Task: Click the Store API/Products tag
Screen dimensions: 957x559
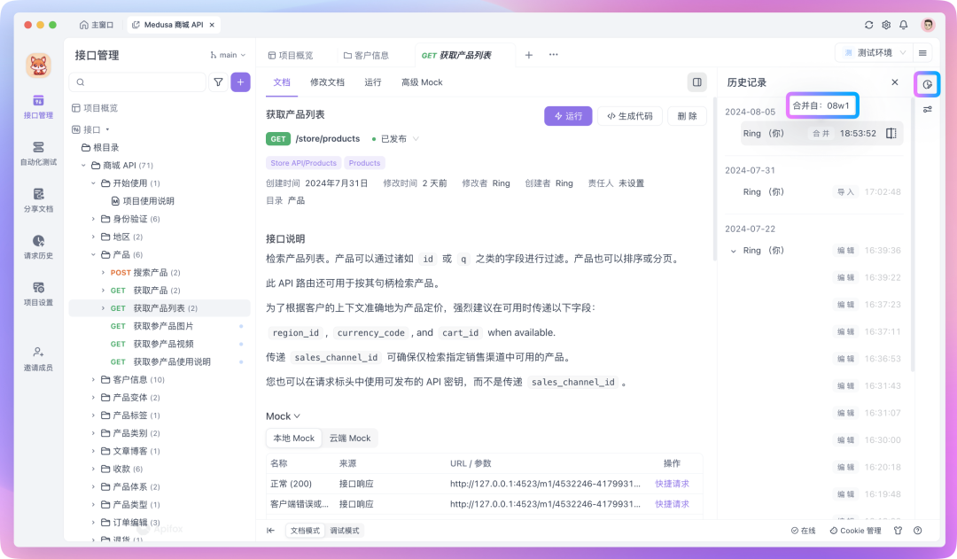Action: click(303, 163)
